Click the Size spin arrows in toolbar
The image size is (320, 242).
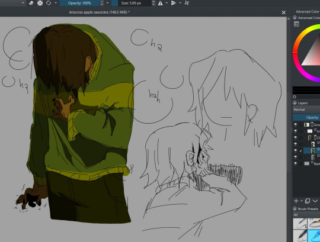point(153,3)
